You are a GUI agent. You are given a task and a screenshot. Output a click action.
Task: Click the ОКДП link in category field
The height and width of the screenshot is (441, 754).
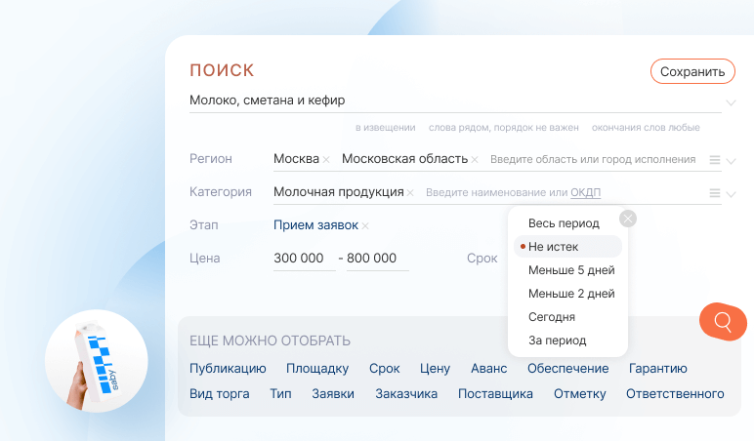tap(586, 193)
